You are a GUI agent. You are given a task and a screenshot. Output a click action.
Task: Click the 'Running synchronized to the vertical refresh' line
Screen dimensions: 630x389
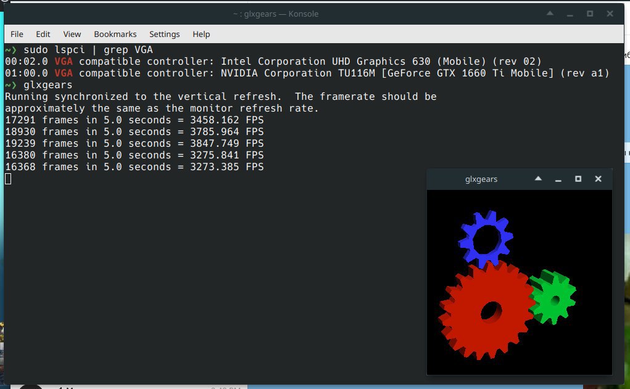(x=220, y=96)
